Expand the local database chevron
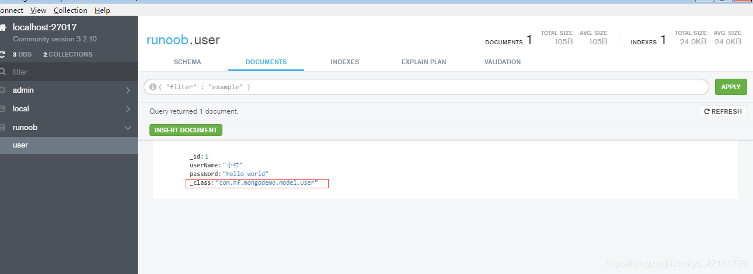 coord(128,109)
